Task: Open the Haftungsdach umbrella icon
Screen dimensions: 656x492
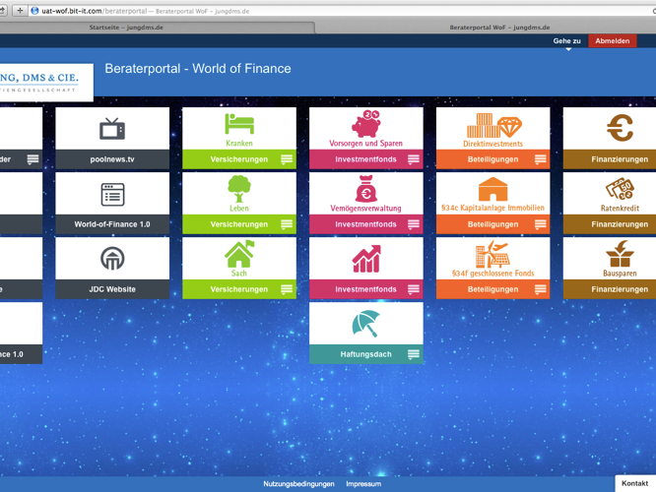Action: pyautogui.click(x=366, y=323)
